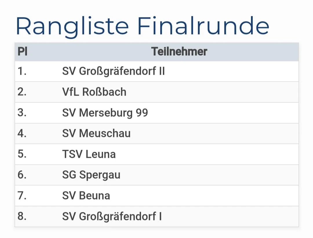Screen dimensions: 313x238
Task: Click the placement number 8.
Action: [22, 217]
